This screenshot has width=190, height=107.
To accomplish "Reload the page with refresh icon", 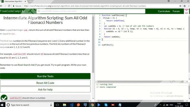I will [x=9, y=6].
